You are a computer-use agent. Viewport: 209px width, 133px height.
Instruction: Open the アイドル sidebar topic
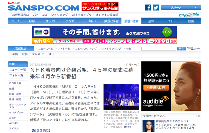(x=18, y=128)
